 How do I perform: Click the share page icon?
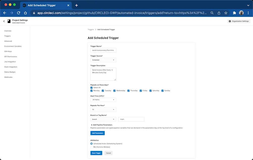click(x=219, y=13)
